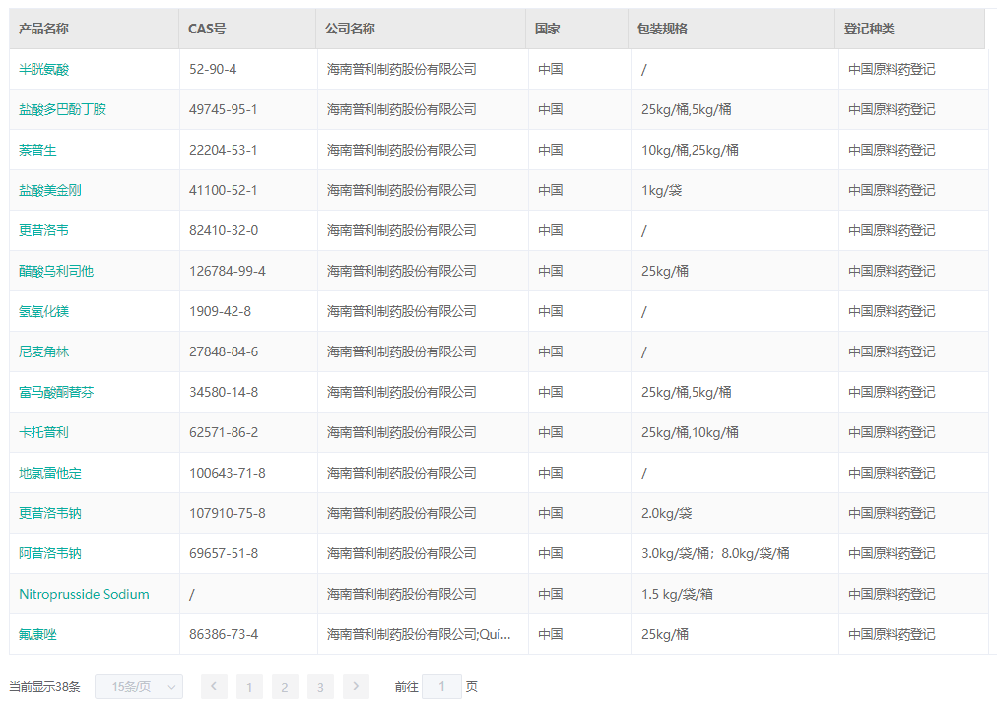The width and height of the screenshot is (997, 702).
Task: Open the 15条/页 page size dropdown
Action: coord(139,687)
